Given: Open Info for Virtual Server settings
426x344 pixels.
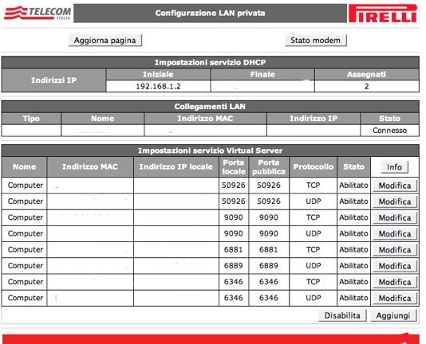Looking at the screenshot, I should 394,167.
